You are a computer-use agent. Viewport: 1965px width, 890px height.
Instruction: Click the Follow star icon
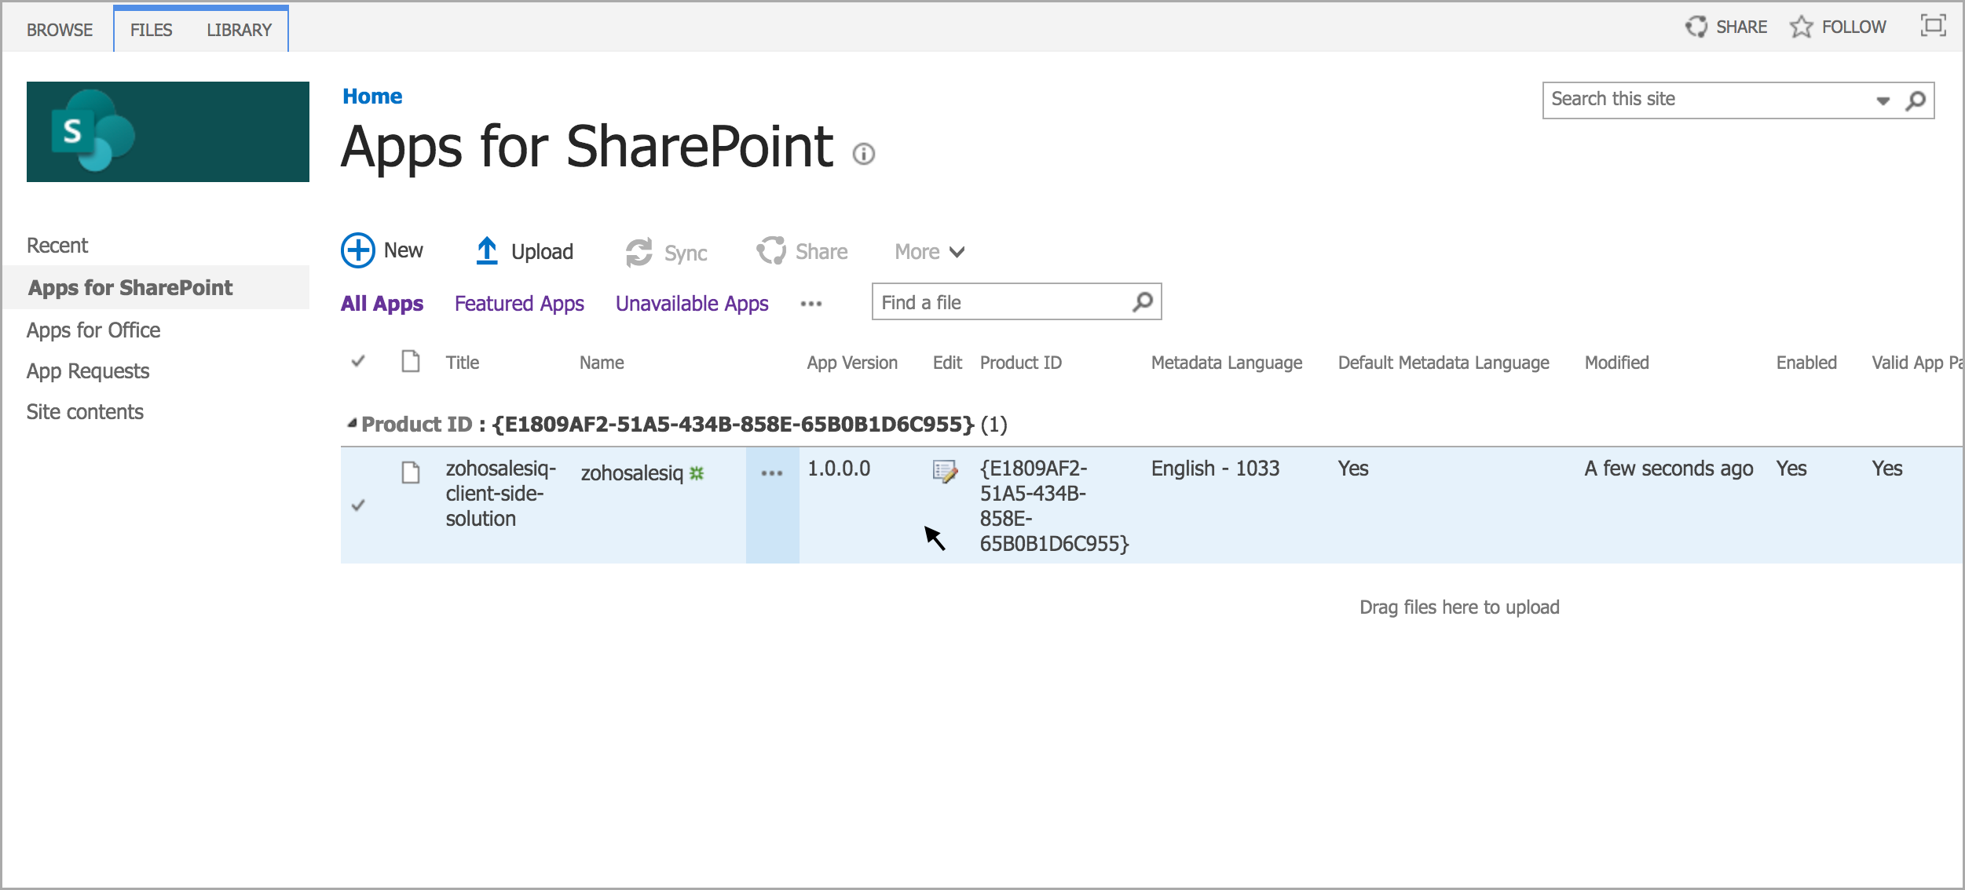coord(1801,27)
